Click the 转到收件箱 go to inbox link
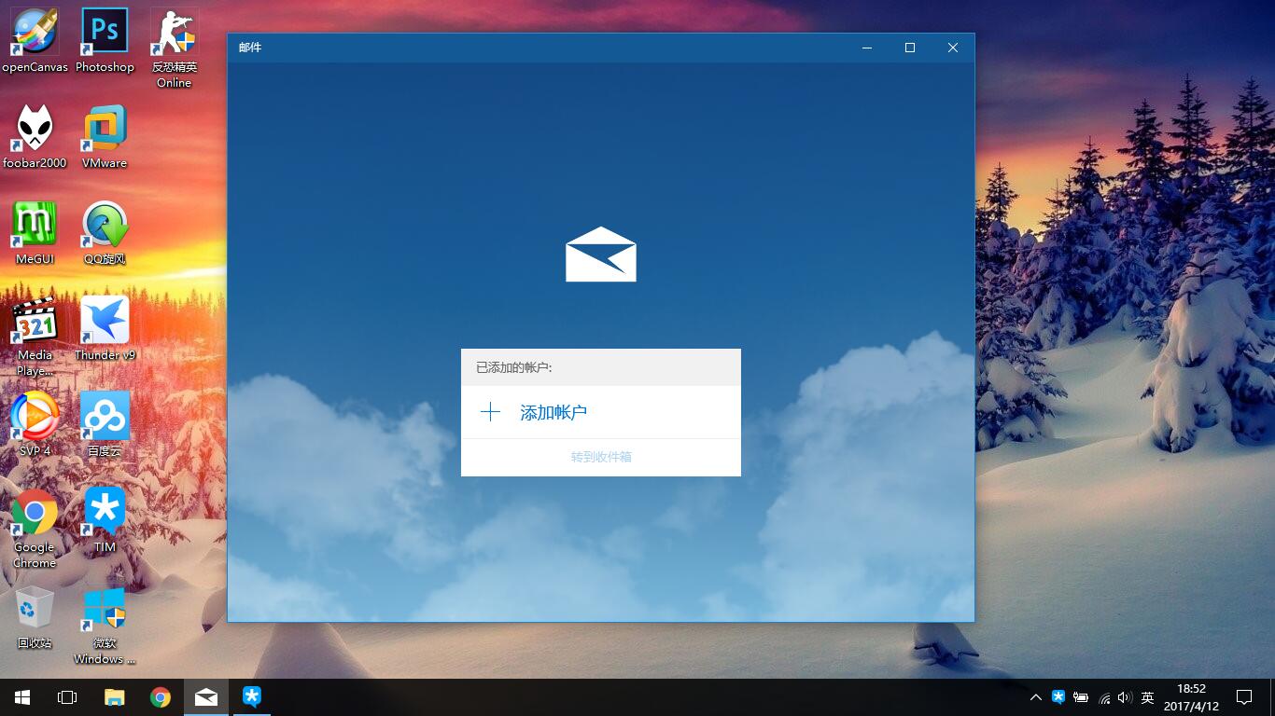The height and width of the screenshot is (716, 1275). (601, 457)
